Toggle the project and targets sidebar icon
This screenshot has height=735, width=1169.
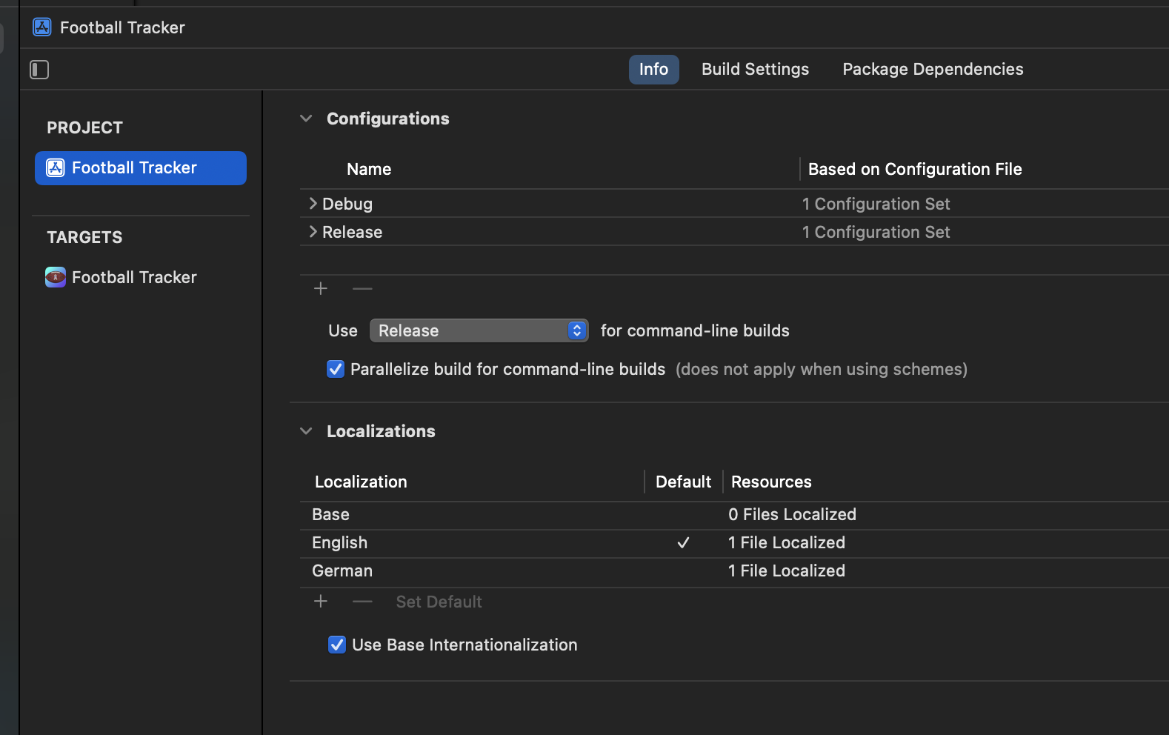[39, 70]
